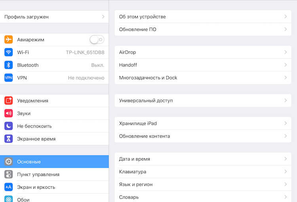297x202 pixels.
Task: Open AirDrop settings
Action: pyautogui.click(x=203, y=52)
